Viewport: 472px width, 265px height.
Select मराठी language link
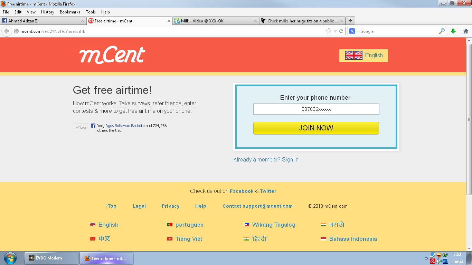pos(337,225)
